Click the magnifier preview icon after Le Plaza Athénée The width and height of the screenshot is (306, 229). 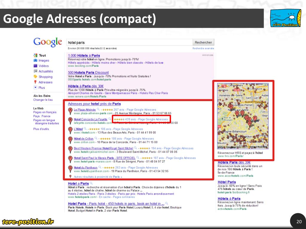tap(98, 109)
